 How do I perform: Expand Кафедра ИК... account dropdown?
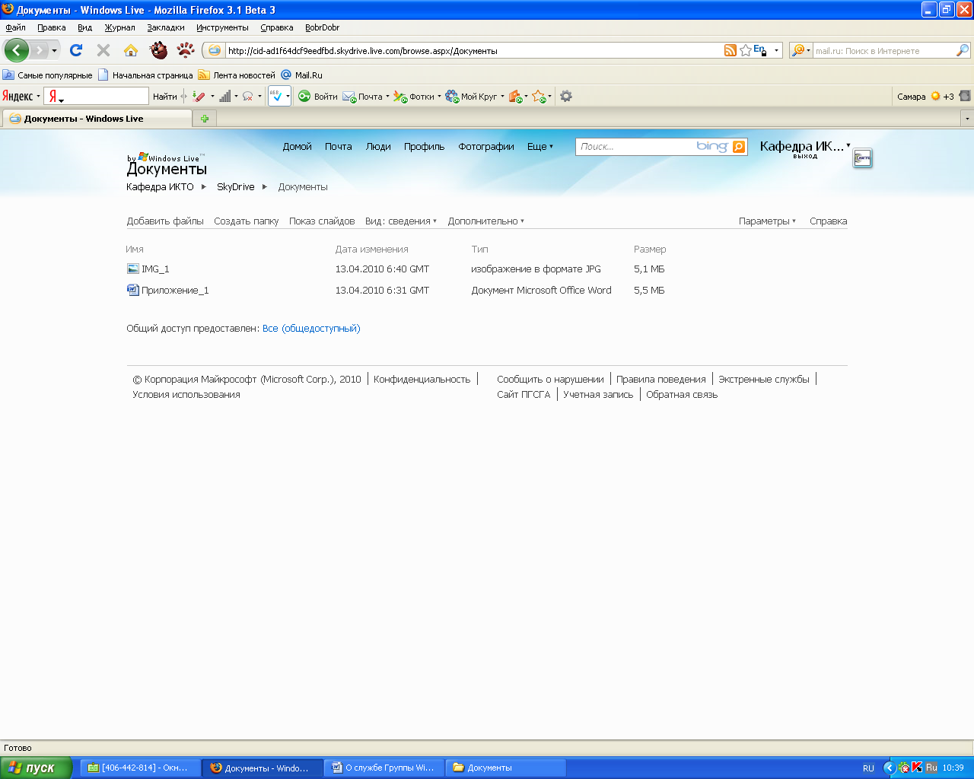coord(848,145)
